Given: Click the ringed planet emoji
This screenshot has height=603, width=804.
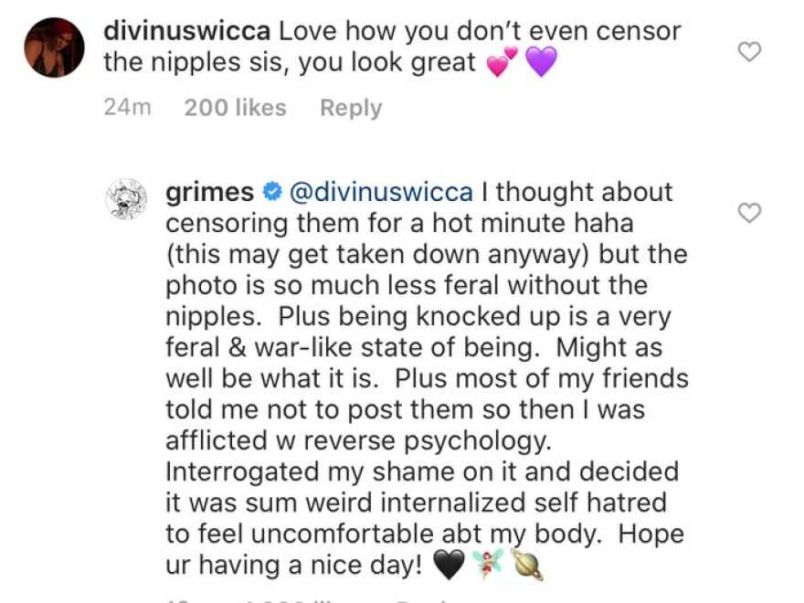Looking at the screenshot, I should coord(528,565).
